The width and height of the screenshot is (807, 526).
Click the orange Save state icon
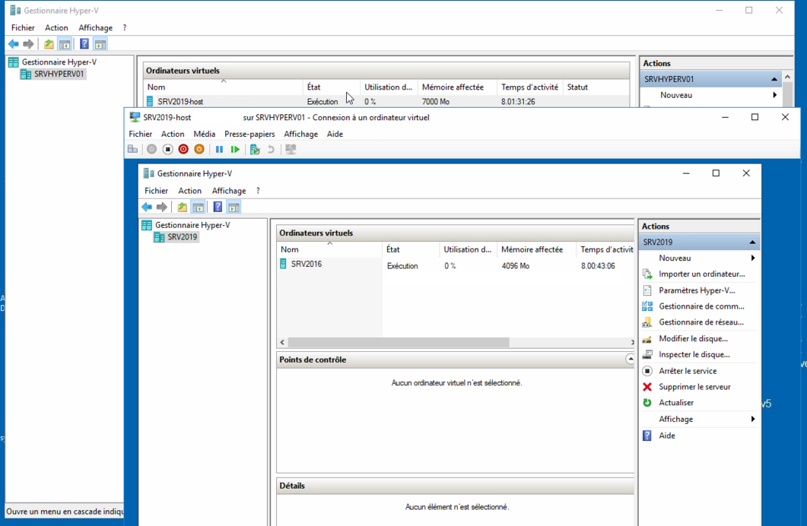(x=199, y=150)
